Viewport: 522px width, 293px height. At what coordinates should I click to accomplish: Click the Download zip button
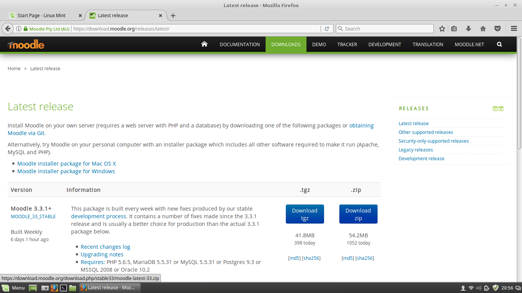[x=358, y=214]
